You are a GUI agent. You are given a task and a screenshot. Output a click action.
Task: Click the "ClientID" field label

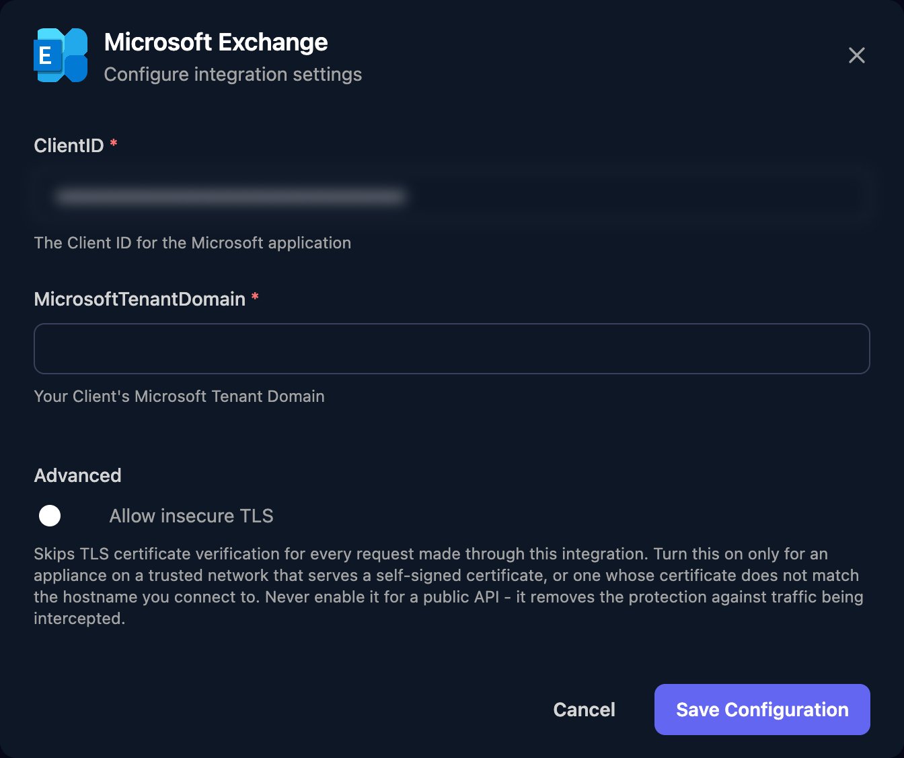(69, 145)
